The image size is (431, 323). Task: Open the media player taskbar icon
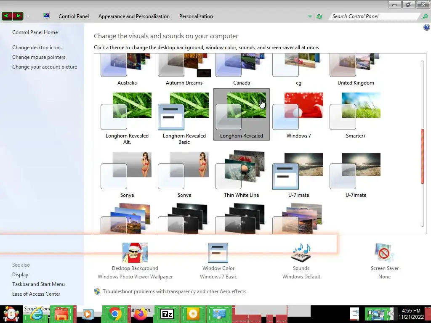pyautogui.click(x=88, y=314)
